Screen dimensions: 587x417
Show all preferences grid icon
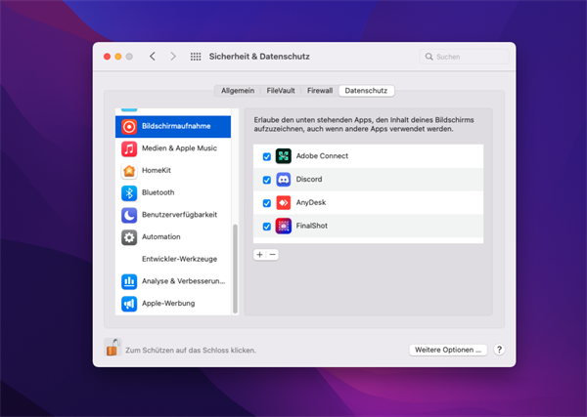[196, 57]
